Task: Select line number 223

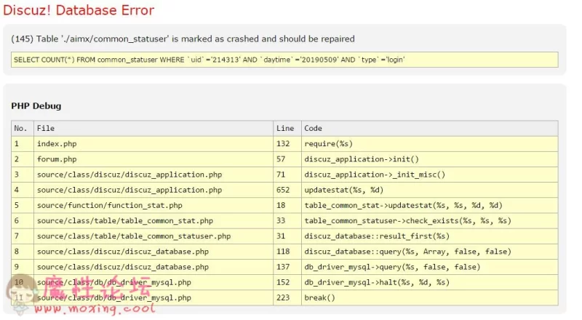Action: (x=287, y=297)
